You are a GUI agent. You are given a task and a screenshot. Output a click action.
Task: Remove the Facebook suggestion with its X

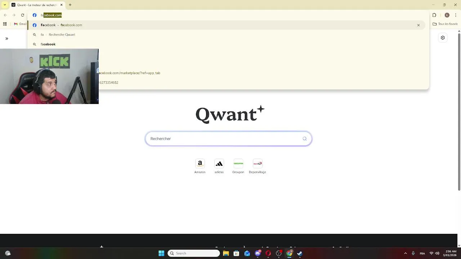419,25
